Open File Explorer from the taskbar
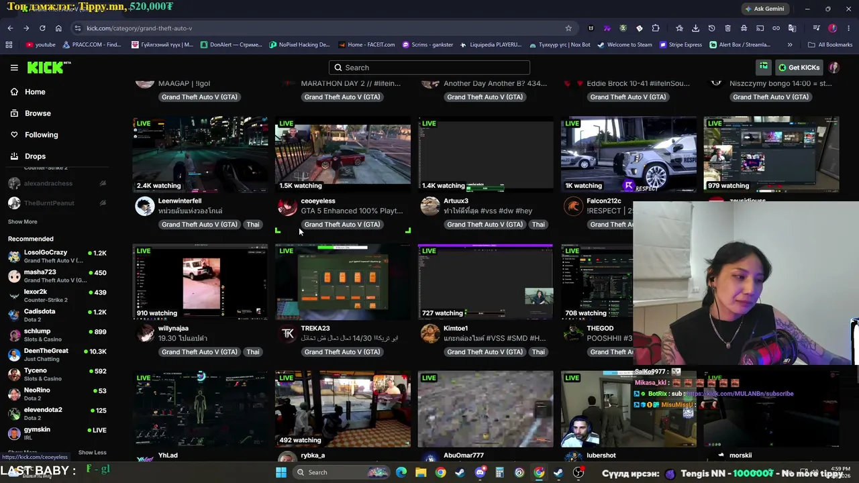The width and height of the screenshot is (859, 483). 421,472
